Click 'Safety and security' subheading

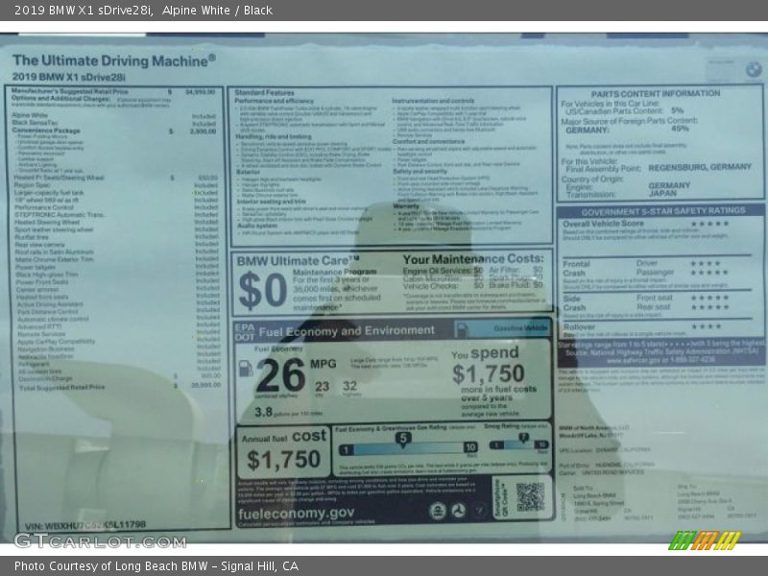coord(420,172)
